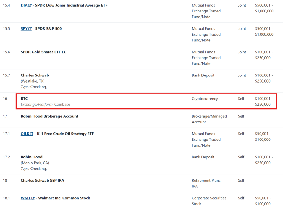Click external-link icon next to WMT
Viewport: 283px width, 207px height.
pyautogui.click(x=33, y=198)
